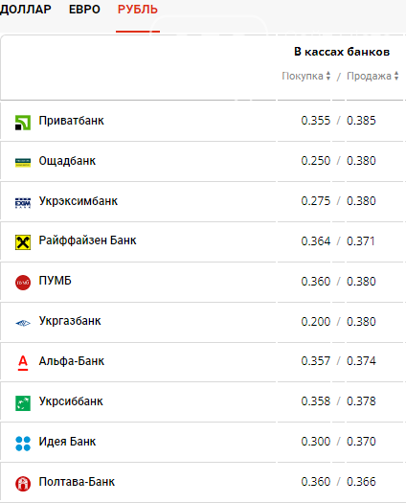
Task: Click the Идея Банк blue dots logo
Action: [23, 444]
